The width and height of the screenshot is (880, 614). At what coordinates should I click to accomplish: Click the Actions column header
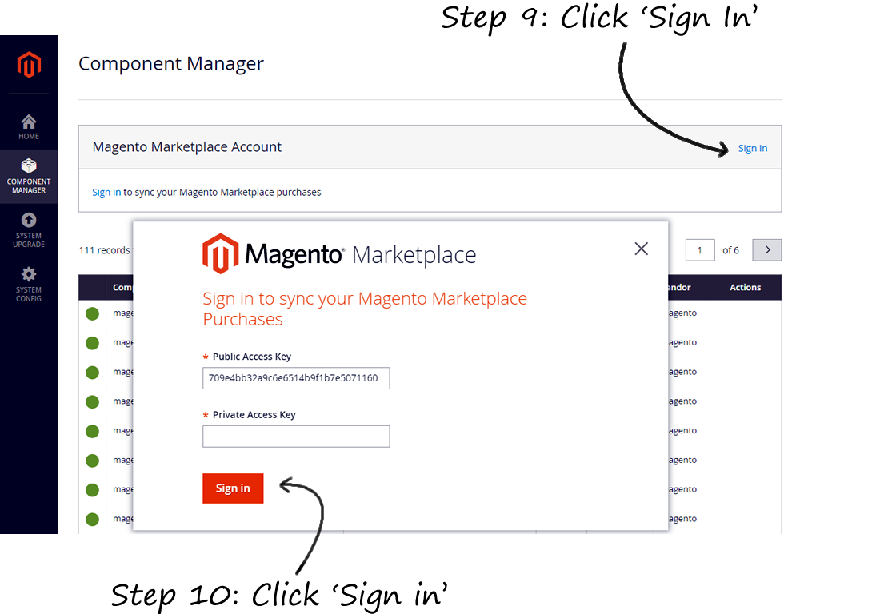(746, 287)
